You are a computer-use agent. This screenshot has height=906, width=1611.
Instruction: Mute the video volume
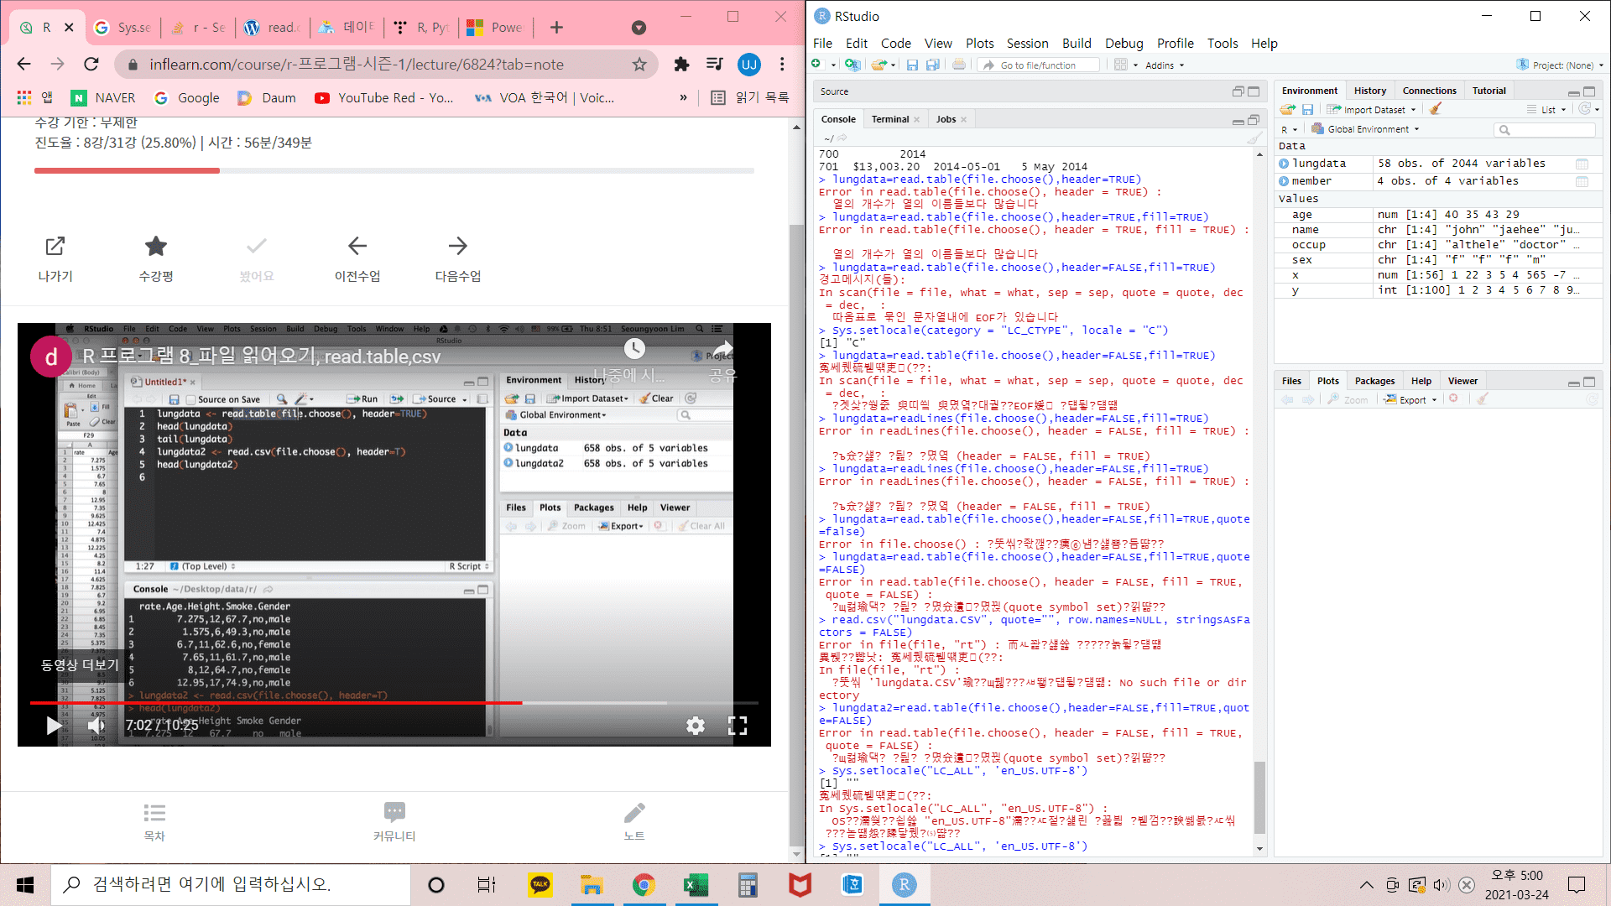click(96, 726)
